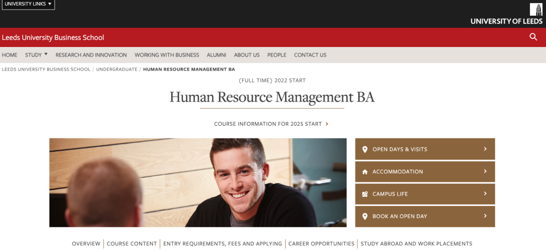
Task: Switch to the Course Content tab
Action: pos(131,244)
